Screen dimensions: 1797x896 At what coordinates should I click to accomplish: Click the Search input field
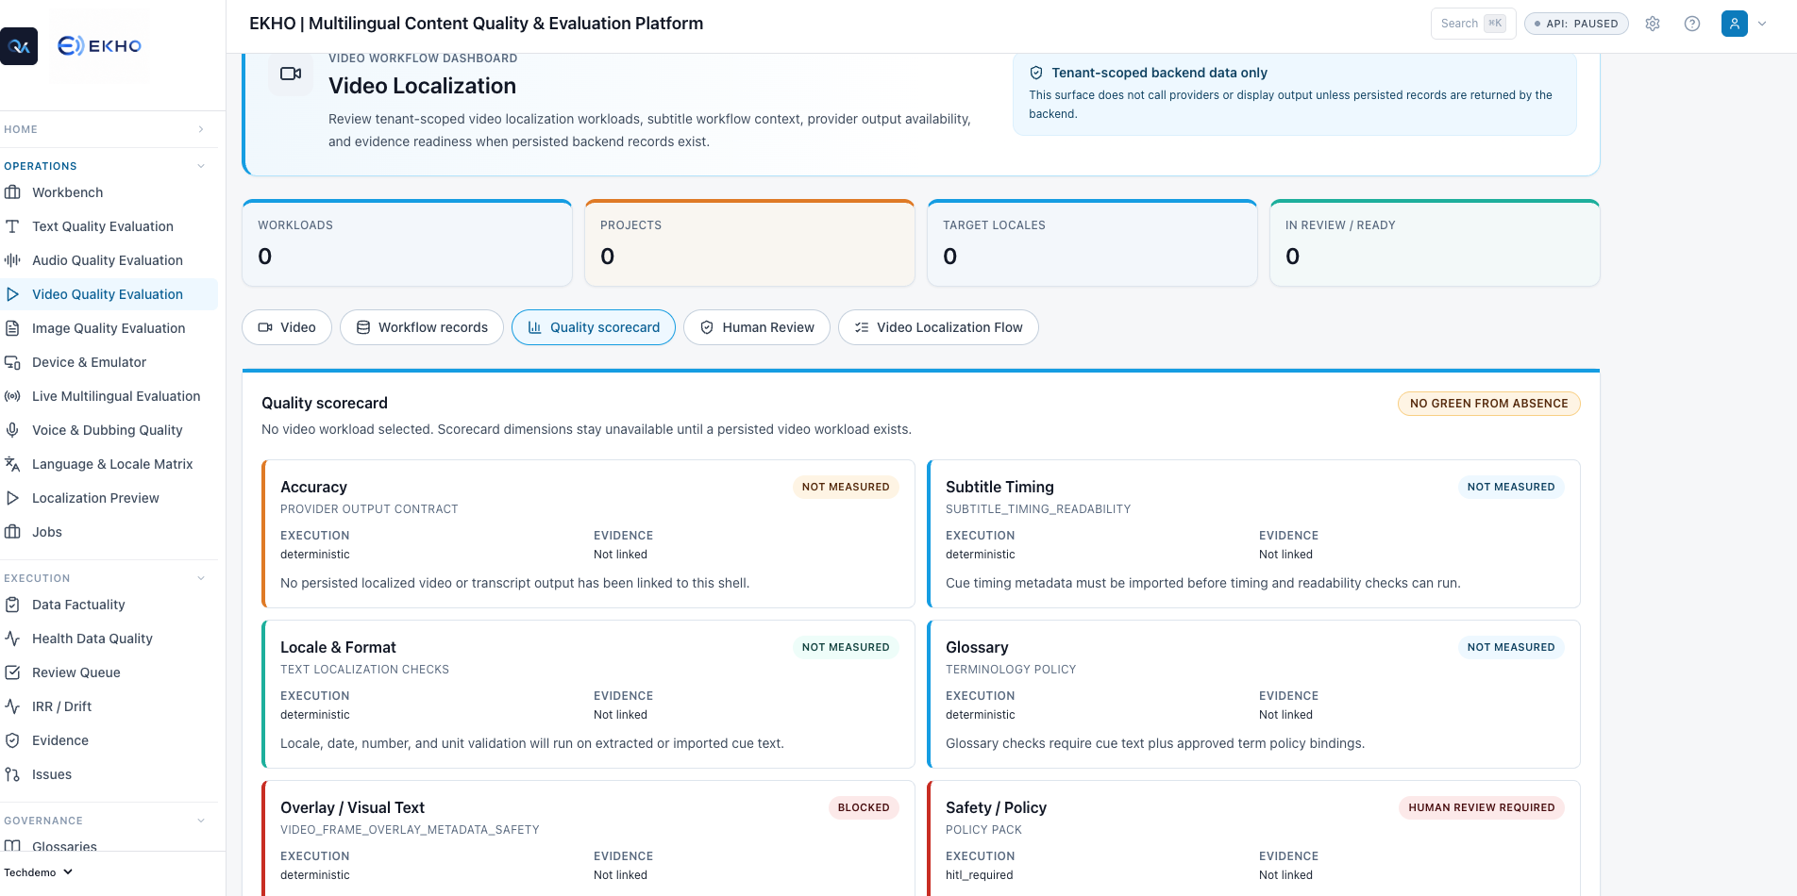(1473, 24)
